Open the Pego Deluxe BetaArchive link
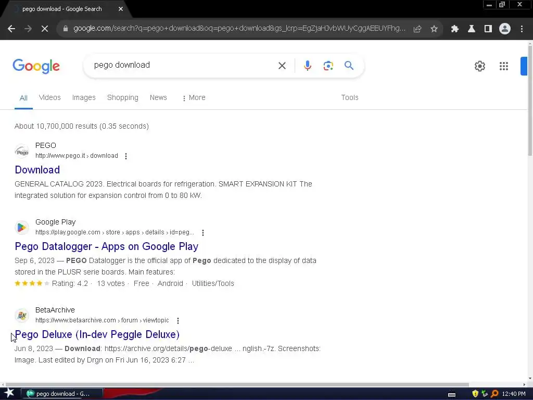Image resolution: width=533 pixels, height=400 pixels. click(x=97, y=334)
